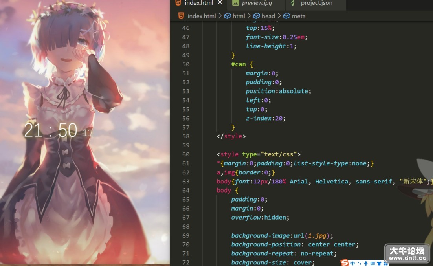Click the "list-style-type:none;" declaration

[x=332, y=163]
